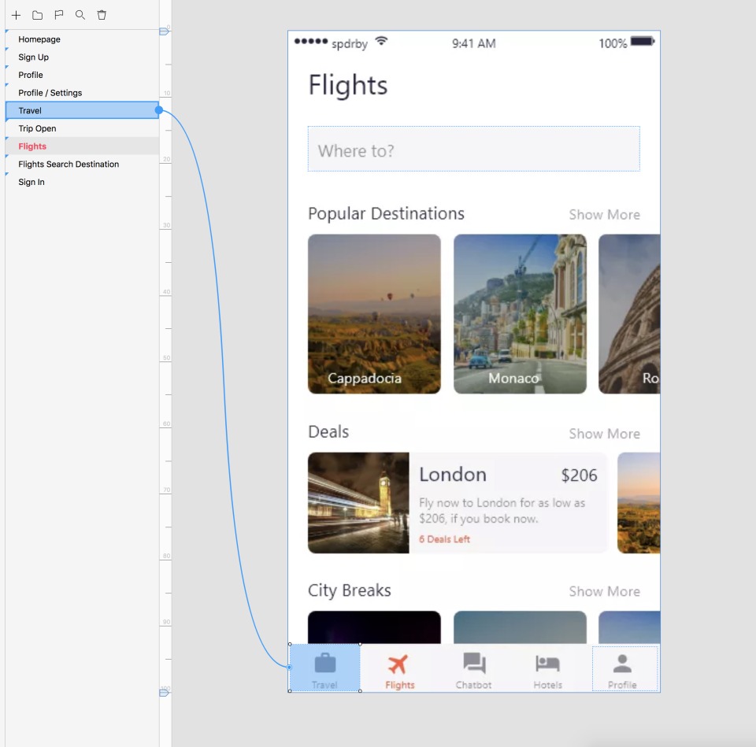
Task: Click the Flights airplane tab icon
Action: point(399,664)
